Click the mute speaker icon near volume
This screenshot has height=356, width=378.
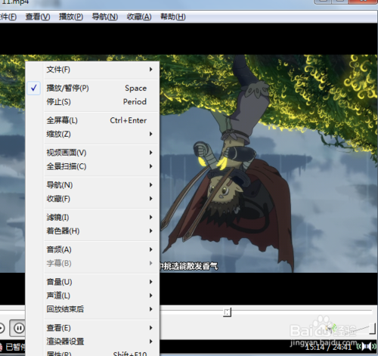coord(332,328)
